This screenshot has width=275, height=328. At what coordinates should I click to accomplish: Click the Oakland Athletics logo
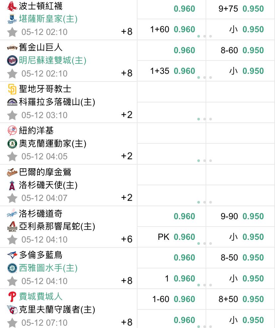12,144
